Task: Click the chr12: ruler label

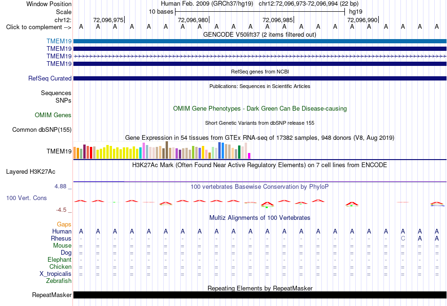Action: tap(63, 20)
